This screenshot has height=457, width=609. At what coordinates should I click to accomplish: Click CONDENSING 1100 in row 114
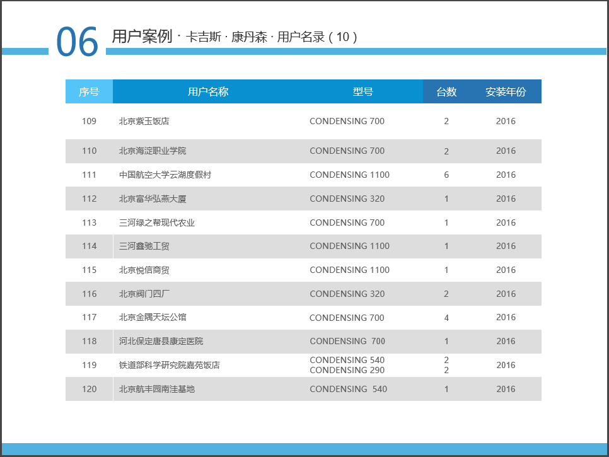point(349,246)
